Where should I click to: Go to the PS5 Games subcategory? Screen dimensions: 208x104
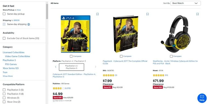tap(11, 64)
